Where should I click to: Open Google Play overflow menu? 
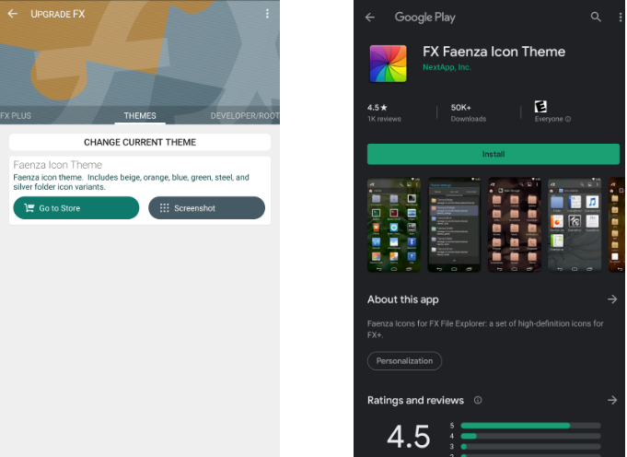point(621,17)
